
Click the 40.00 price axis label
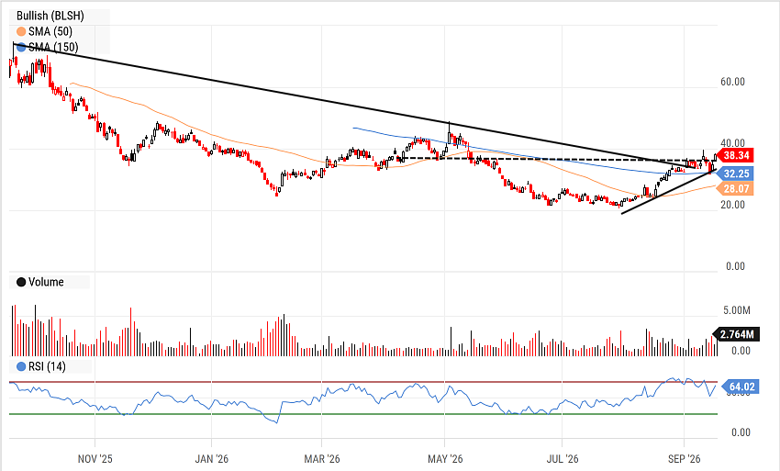click(x=733, y=143)
